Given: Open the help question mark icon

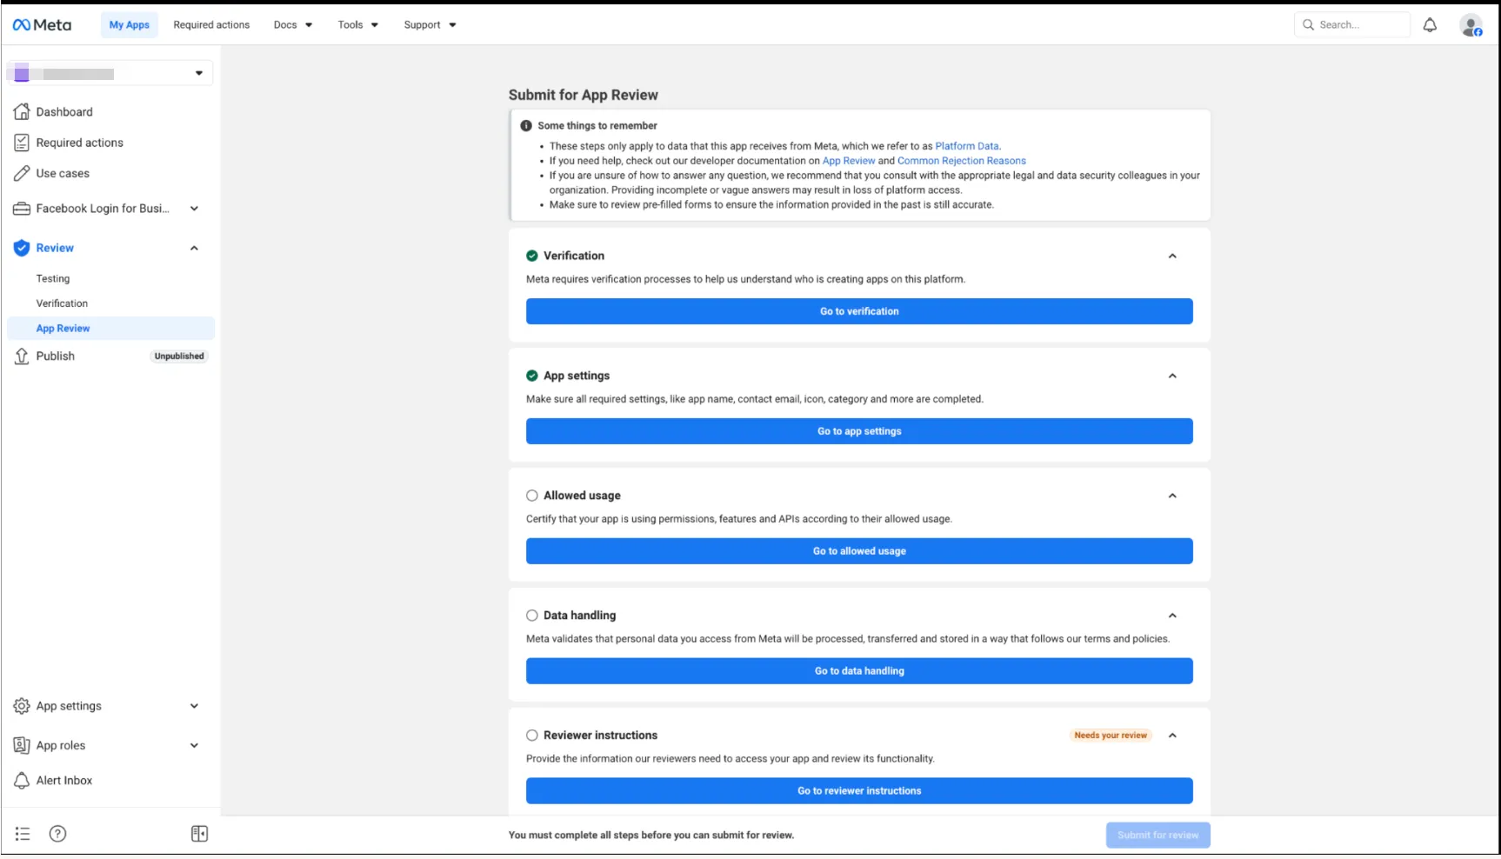Looking at the screenshot, I should [57, 835].
